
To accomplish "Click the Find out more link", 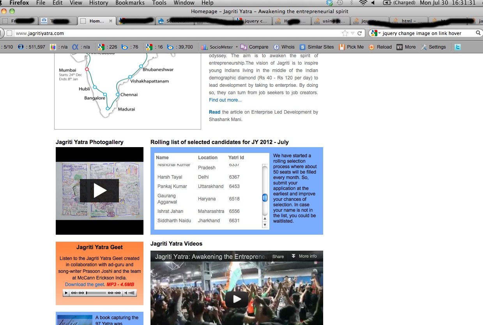I will (225, 100).
